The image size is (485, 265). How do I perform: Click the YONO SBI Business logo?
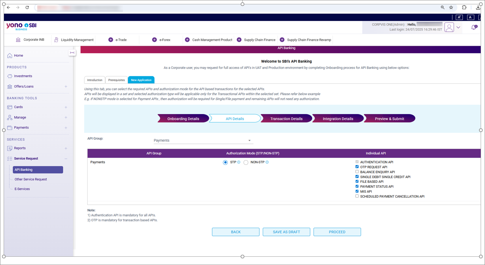click(21, 26)
